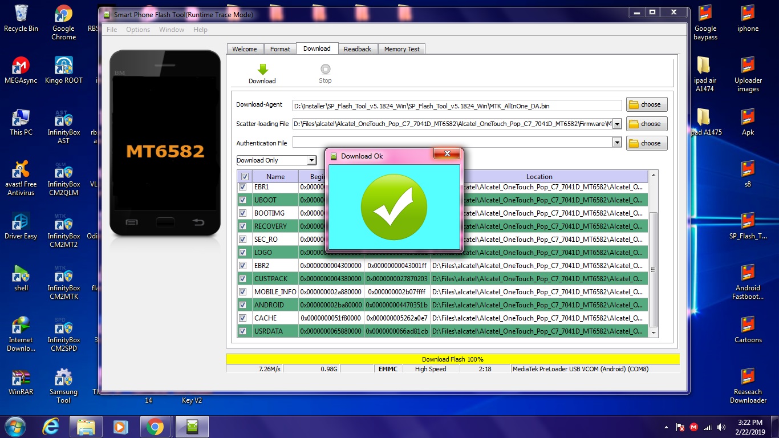Open the File menu
This screenshot has width=779, height=438.
[112, 30]
